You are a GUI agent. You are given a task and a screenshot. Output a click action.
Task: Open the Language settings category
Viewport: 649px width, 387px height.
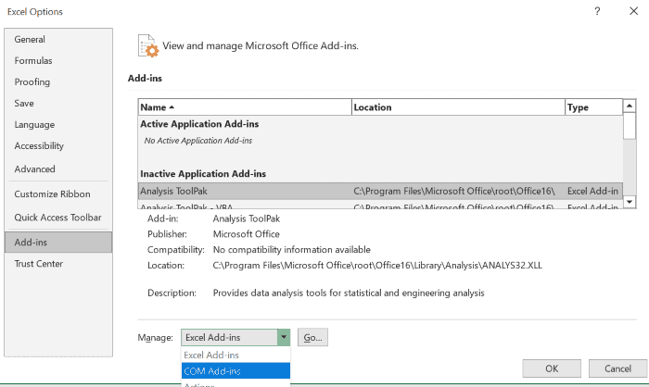tap(58, 124)
